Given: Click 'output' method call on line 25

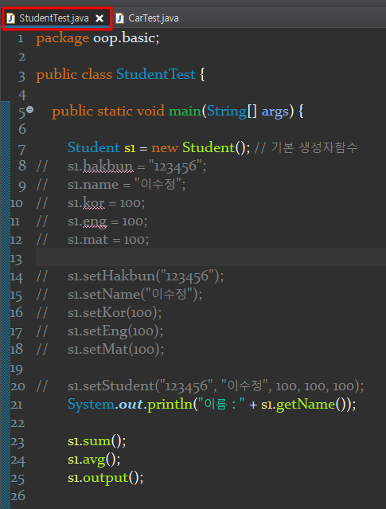Looking at the screenshot, I should coord(106,478).
